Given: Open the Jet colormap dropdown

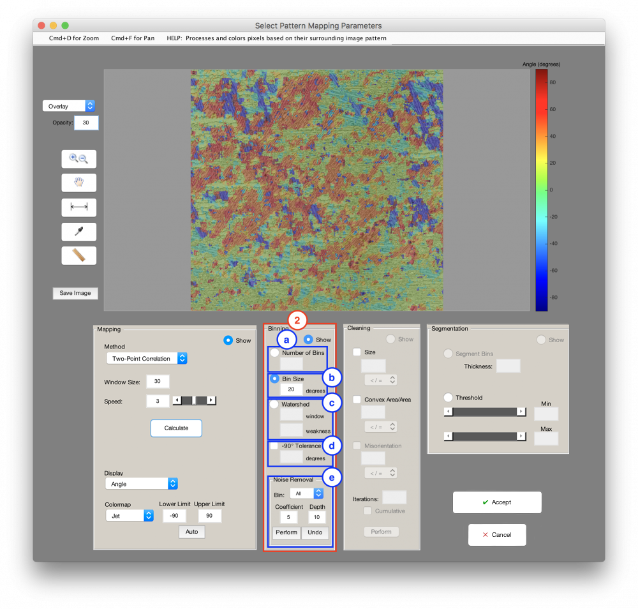Looking at the screenshot, I should (x=130, y=516).
